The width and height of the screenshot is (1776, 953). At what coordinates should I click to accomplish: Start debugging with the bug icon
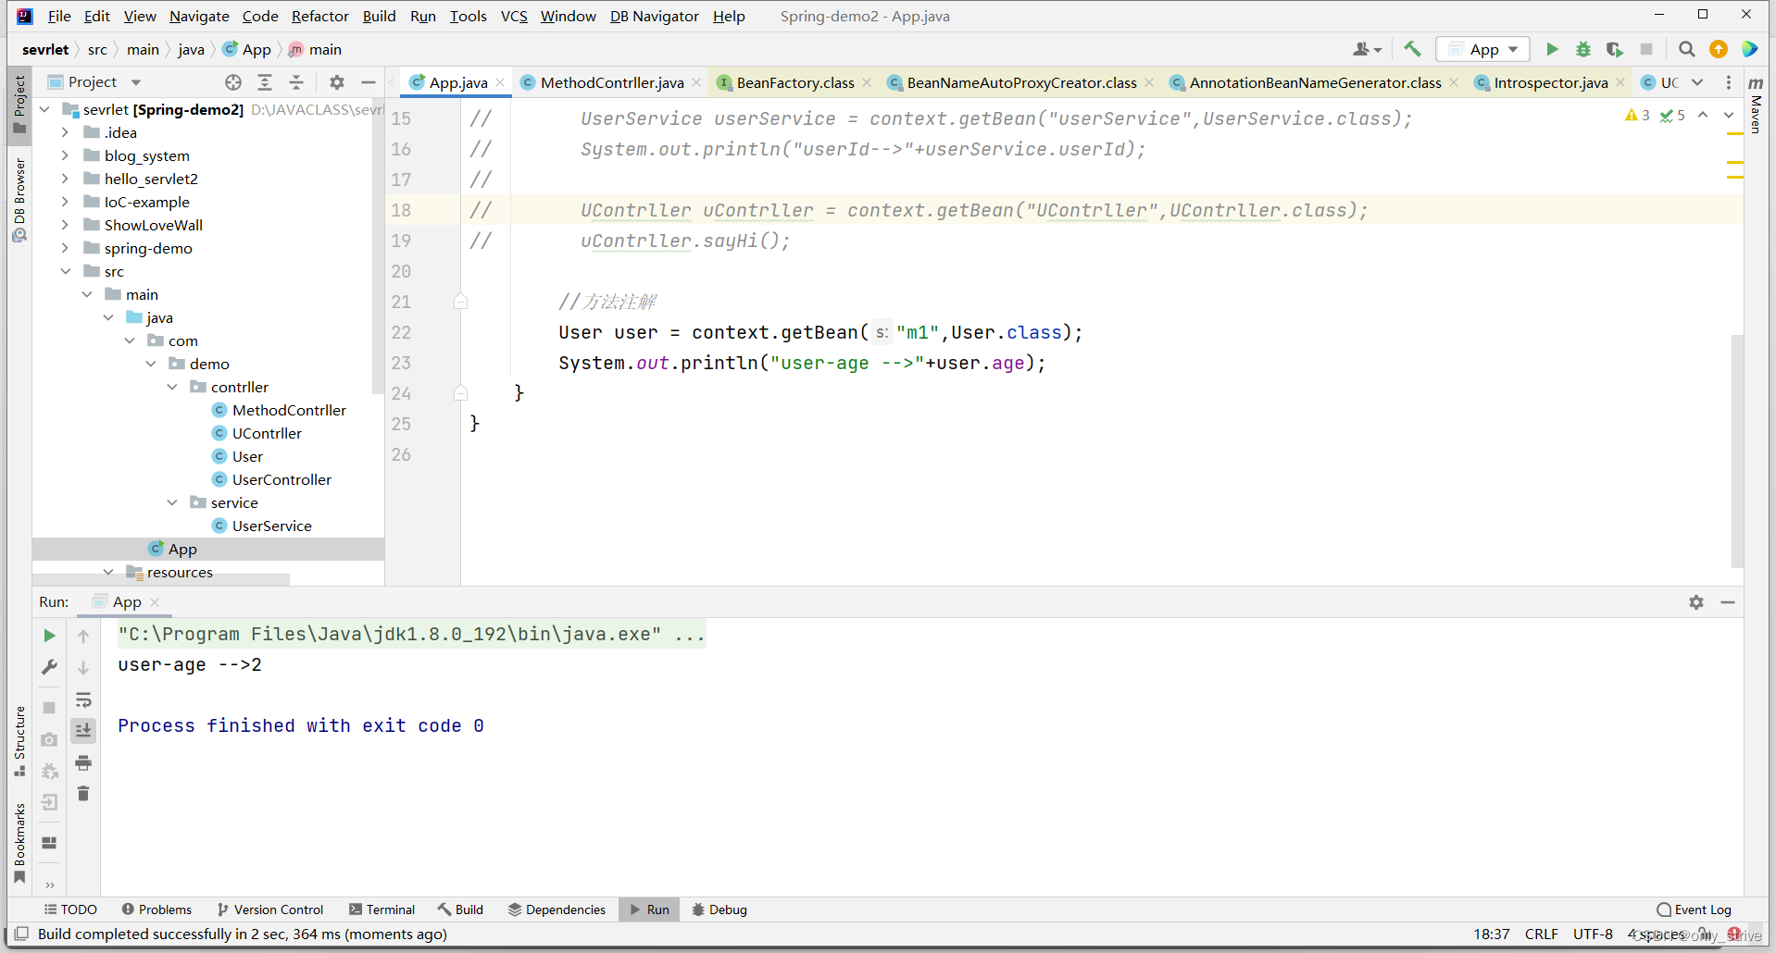pyautogui.click(x=1583, y=49)
